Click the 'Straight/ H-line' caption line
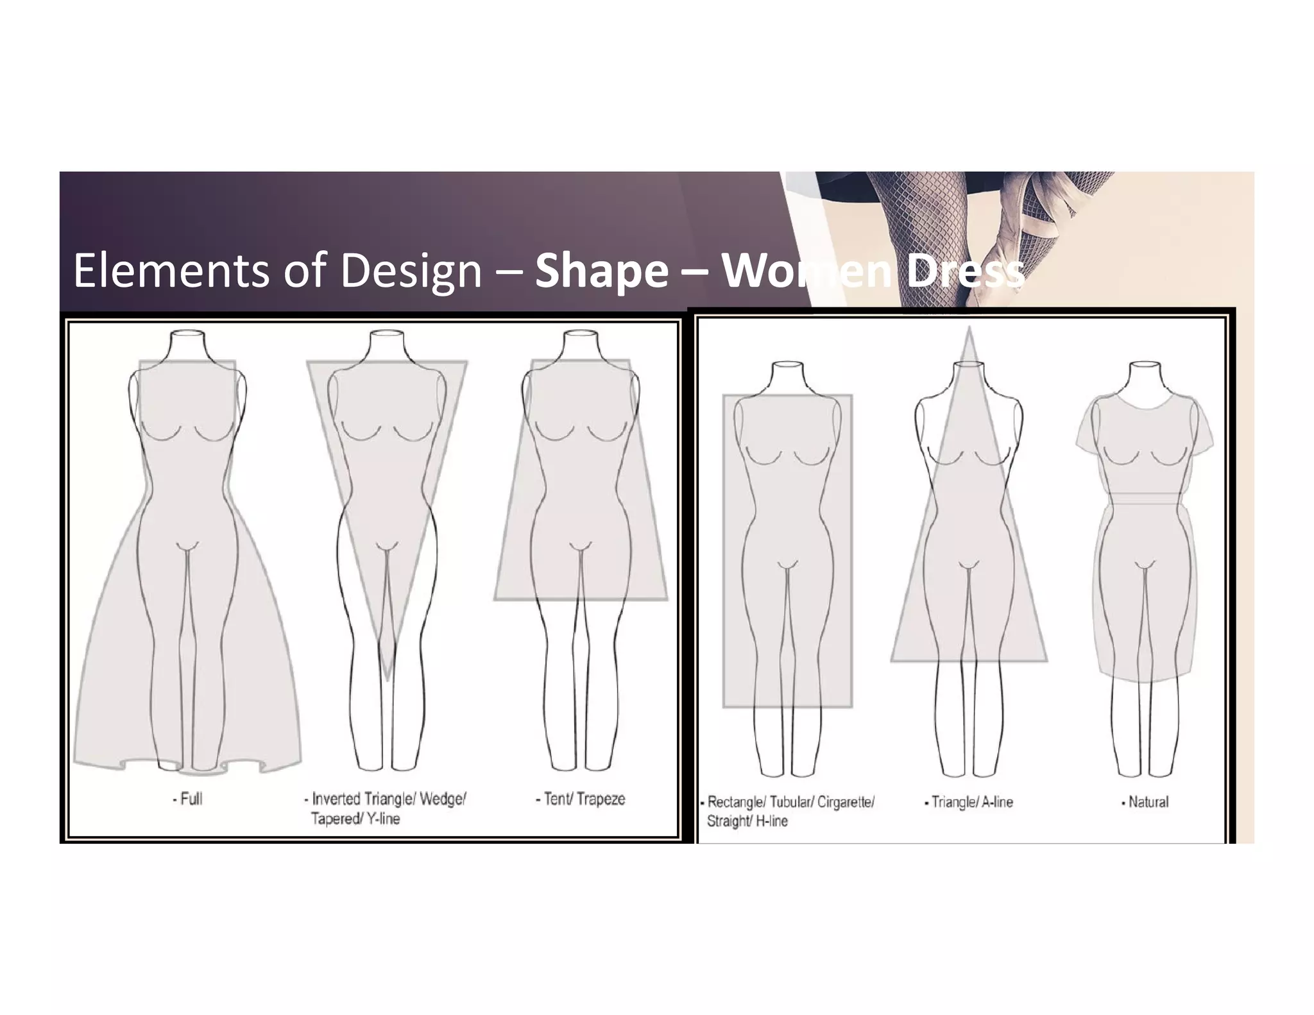1314x1015 pixels. (747, 821)
